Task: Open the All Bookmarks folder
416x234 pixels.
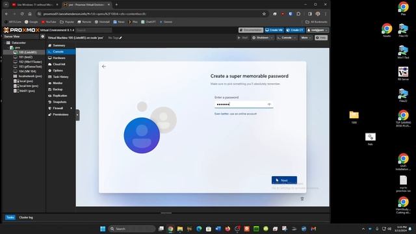Action: pos(317,21)
